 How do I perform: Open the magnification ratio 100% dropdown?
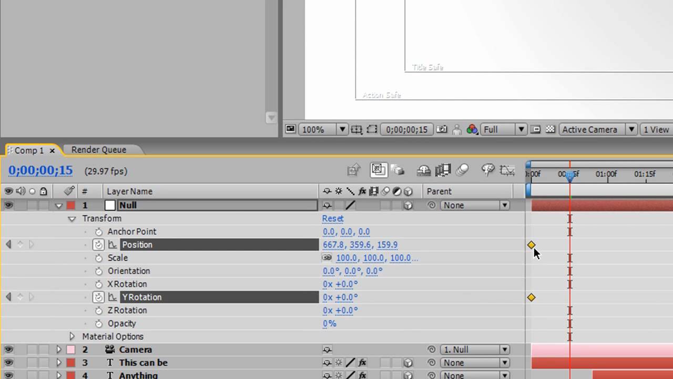point(323,129)
